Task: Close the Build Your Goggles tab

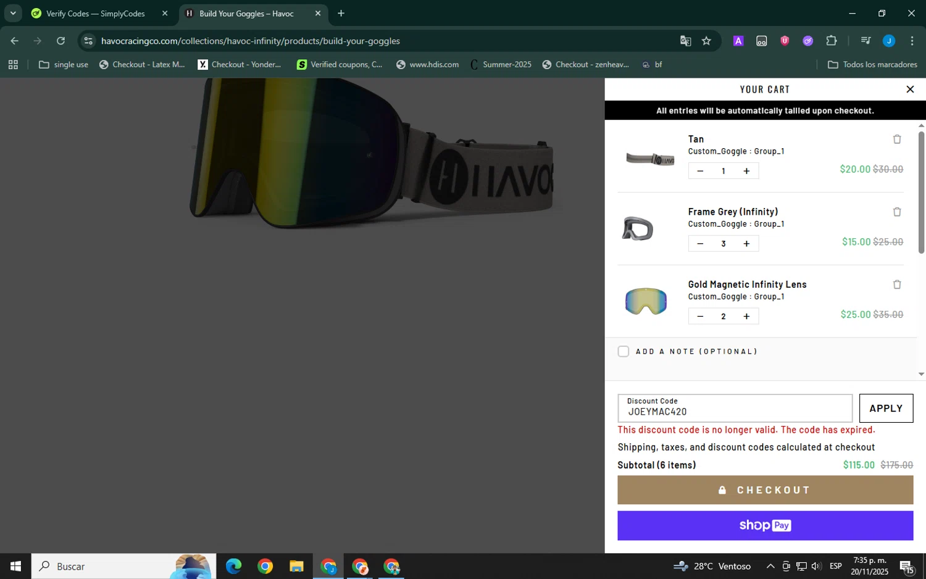Action: pyautogui.click(x=318, y=14)
